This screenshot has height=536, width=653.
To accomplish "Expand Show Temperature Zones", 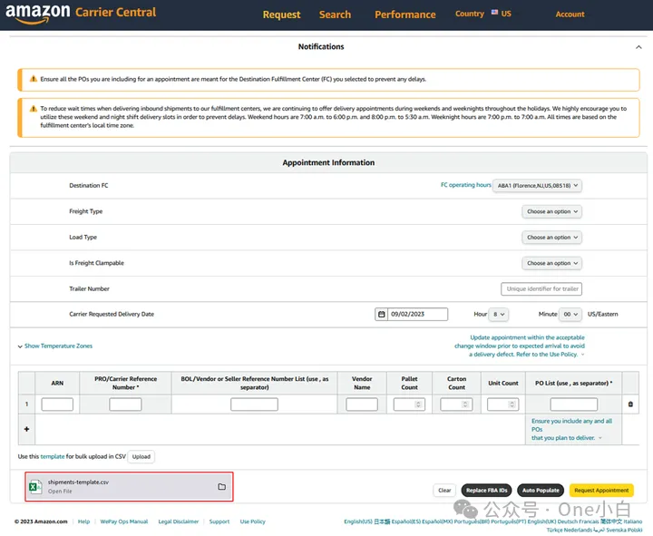I will point(55,346).
